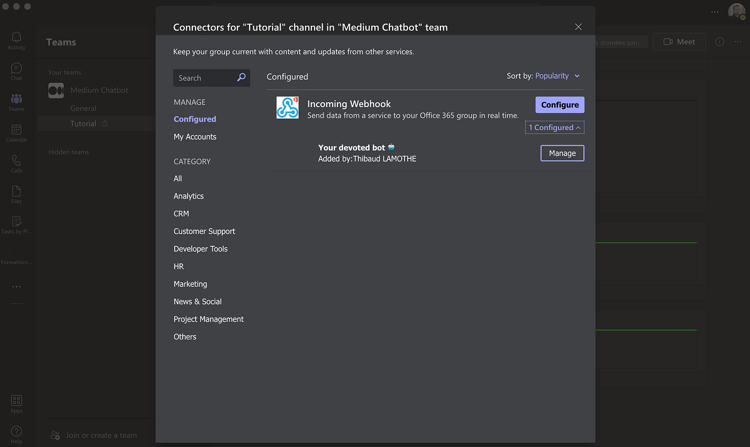Collapse the 1 Configured expander
The image size is (750, 447).
[554, 127]
